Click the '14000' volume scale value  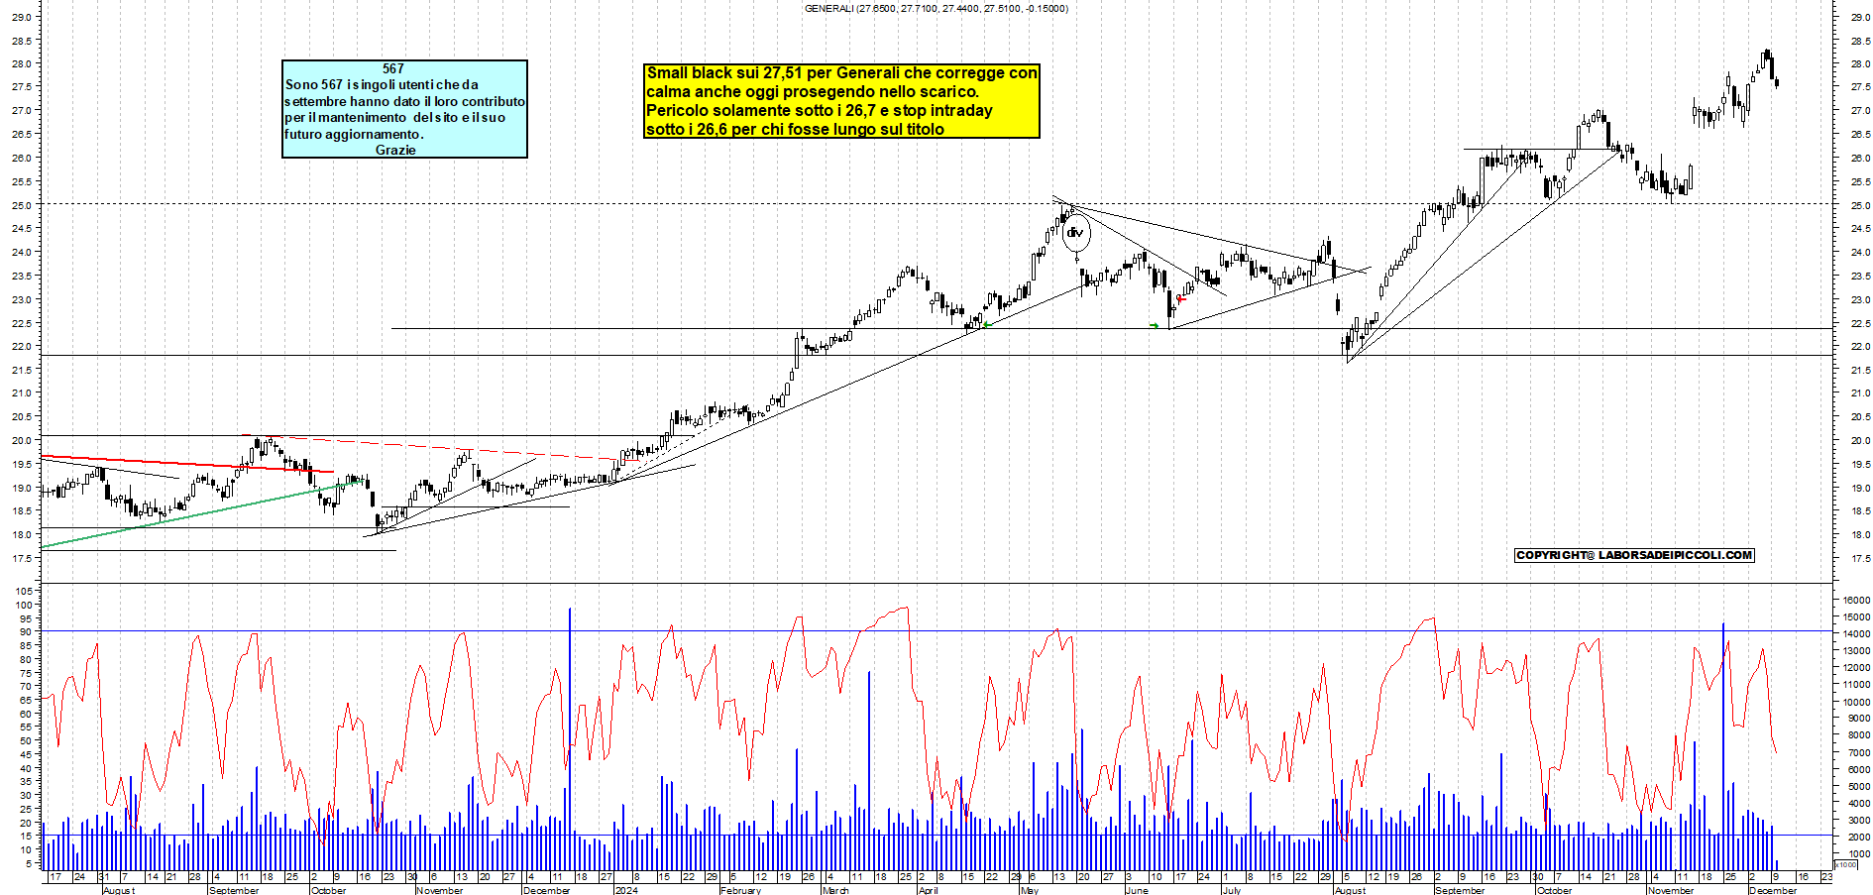1856,633
